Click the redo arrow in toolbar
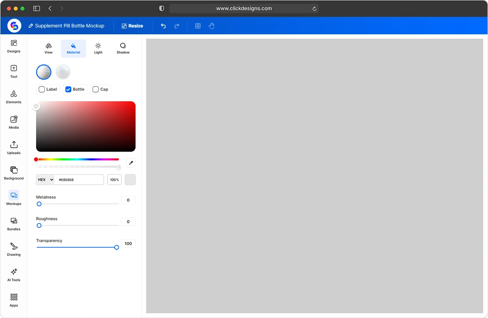The image size is (488, 318). (x=177, y=26)
